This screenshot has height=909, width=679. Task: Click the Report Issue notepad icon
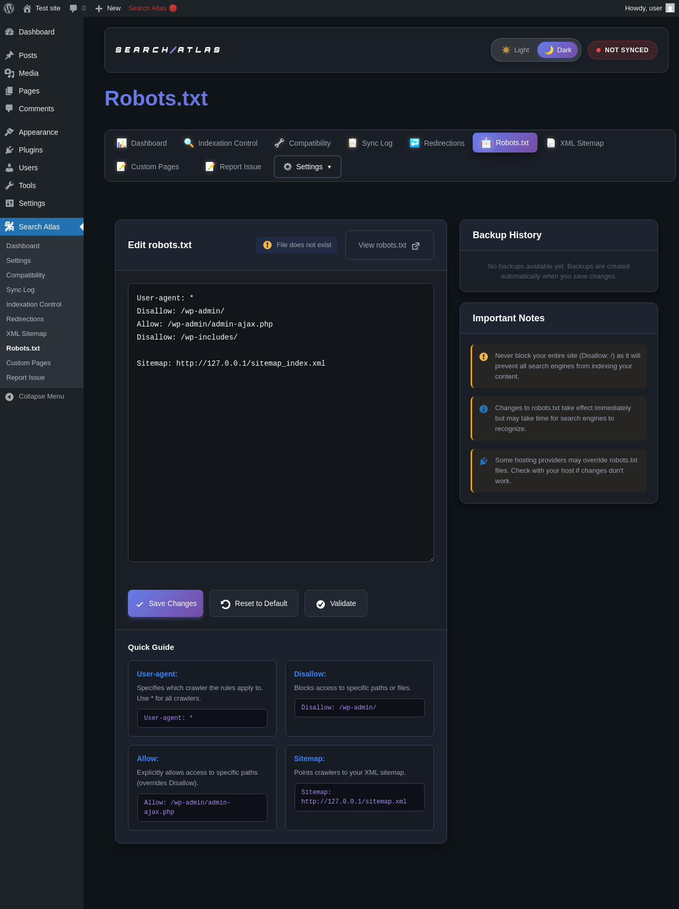tap(210, 166)
